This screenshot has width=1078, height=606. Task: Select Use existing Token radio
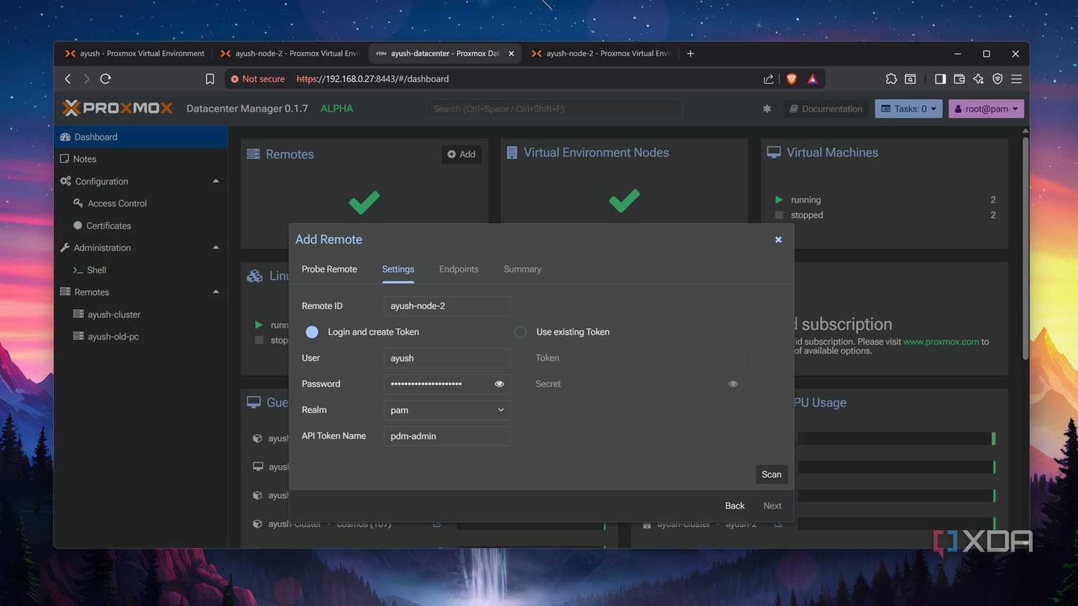point(520,332)
